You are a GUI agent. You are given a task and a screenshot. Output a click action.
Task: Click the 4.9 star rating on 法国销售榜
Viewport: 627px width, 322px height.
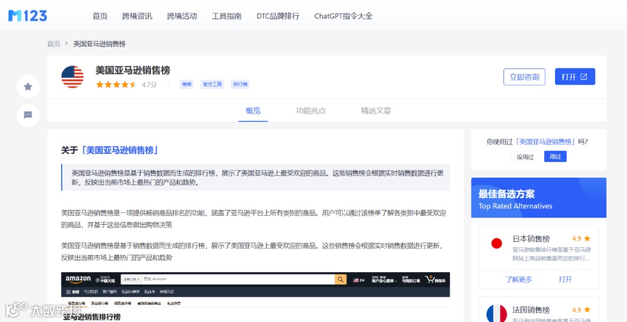[581, 310]
